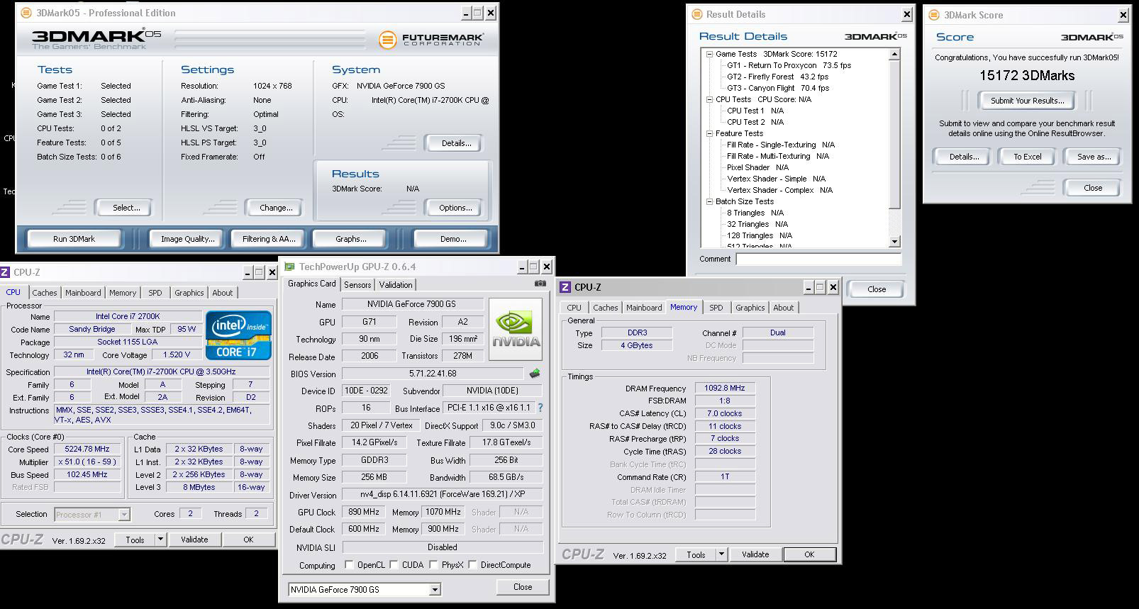Screen dimensions: 1139x609
Task: Select GT3 - Canyon Flight result row
Action: [x=778, y=88]
